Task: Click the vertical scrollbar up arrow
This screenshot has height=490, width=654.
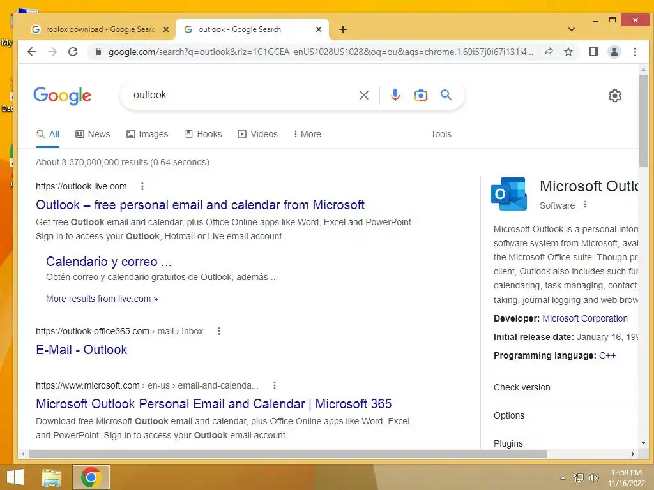Action: pos(643,70)
